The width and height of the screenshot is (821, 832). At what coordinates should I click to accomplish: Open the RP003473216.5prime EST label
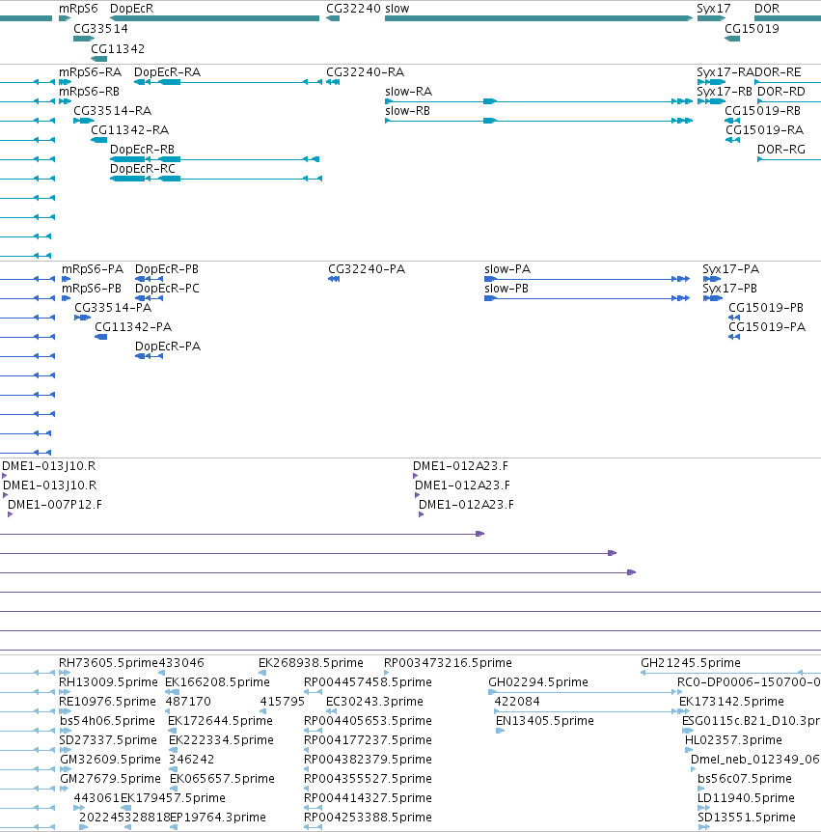point(448,663)
